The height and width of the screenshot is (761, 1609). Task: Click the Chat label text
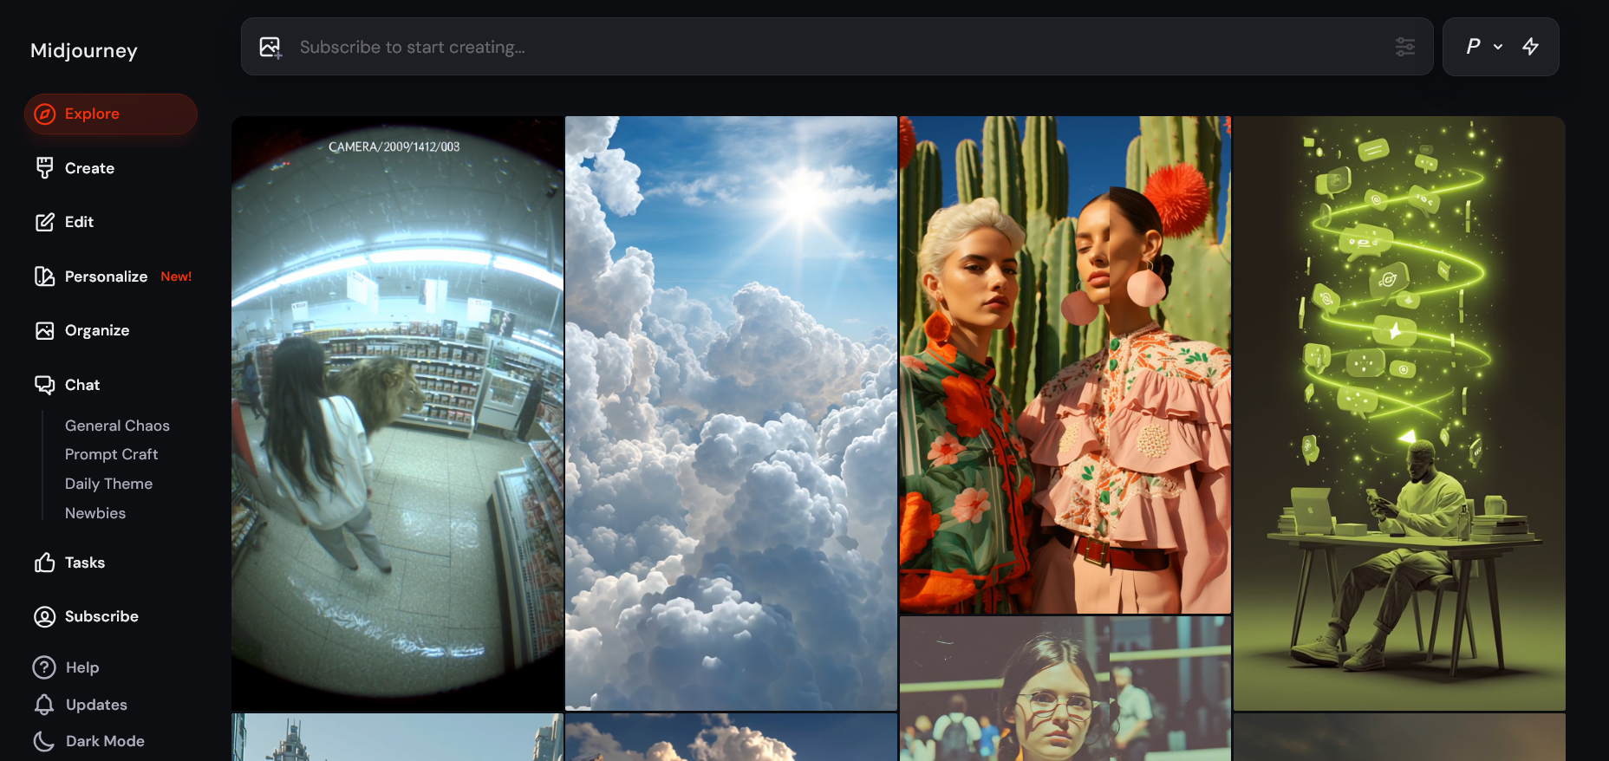click(82, 385)
